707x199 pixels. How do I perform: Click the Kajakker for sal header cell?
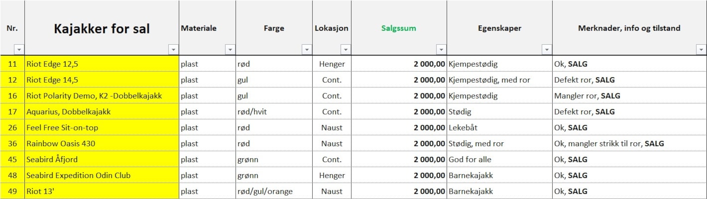tap(102, 29)
